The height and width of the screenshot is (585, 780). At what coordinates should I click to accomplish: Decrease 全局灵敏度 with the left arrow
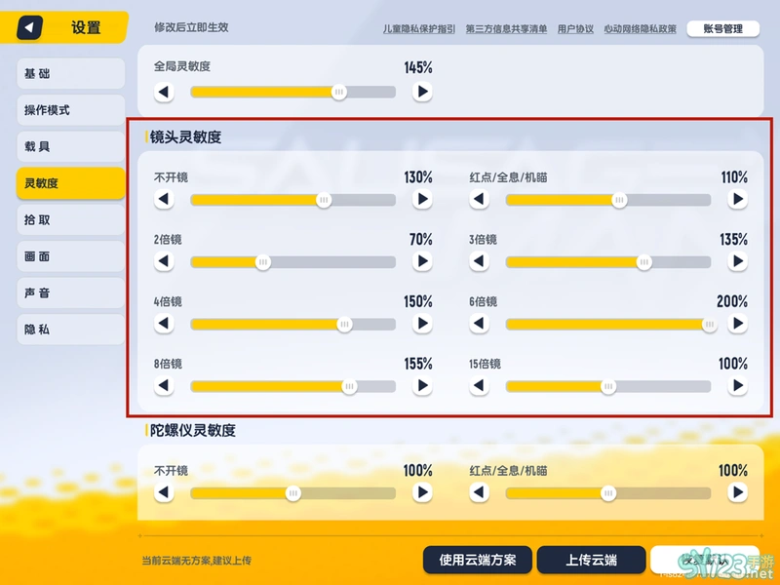164,93
